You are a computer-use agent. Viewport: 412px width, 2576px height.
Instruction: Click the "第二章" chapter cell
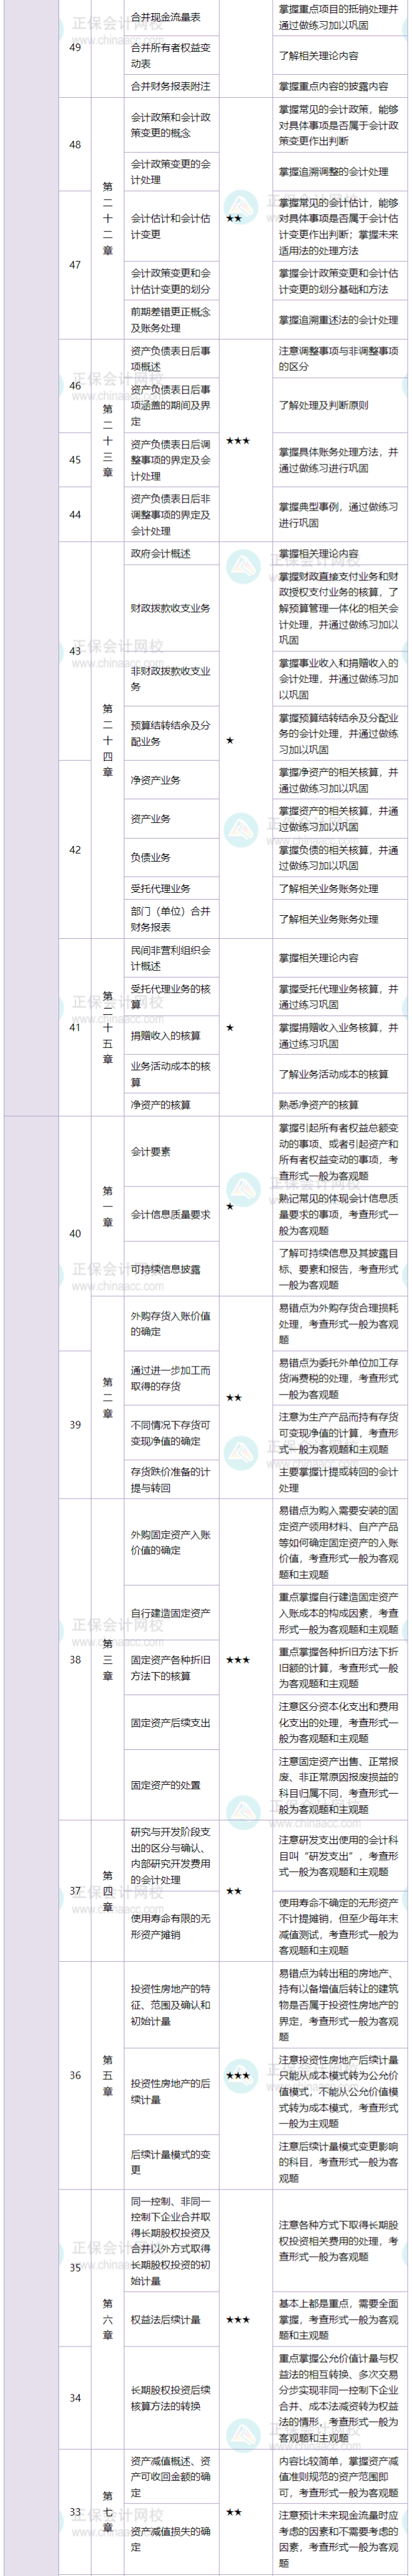[108, 1397]
